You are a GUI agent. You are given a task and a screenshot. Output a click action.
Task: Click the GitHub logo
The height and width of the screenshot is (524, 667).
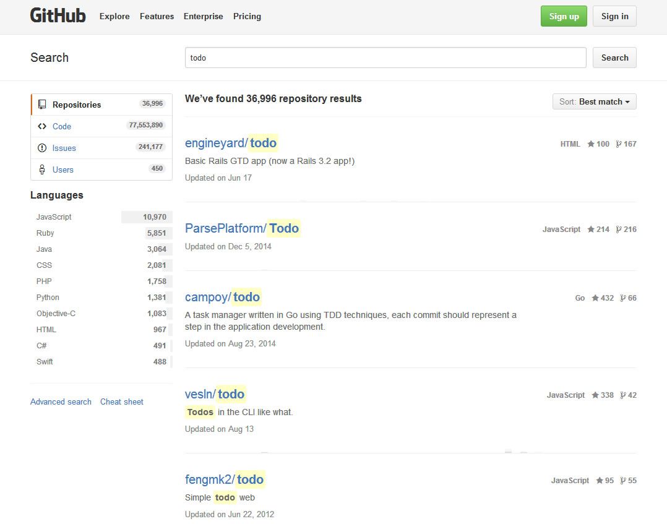[x=58, y=15]
